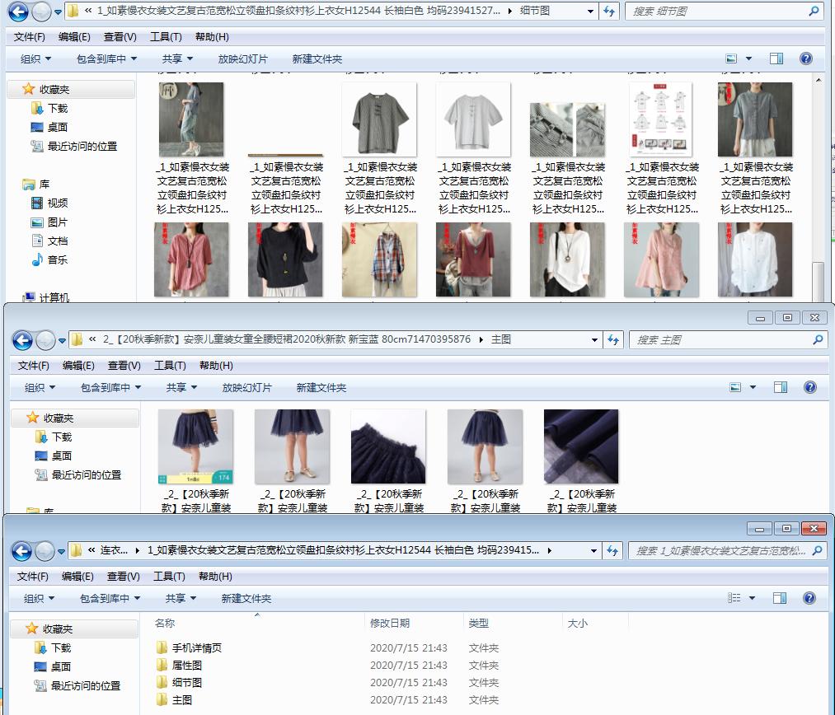
Task: Click the change-view icon in the top window toolbar
Action: [729, 58]
